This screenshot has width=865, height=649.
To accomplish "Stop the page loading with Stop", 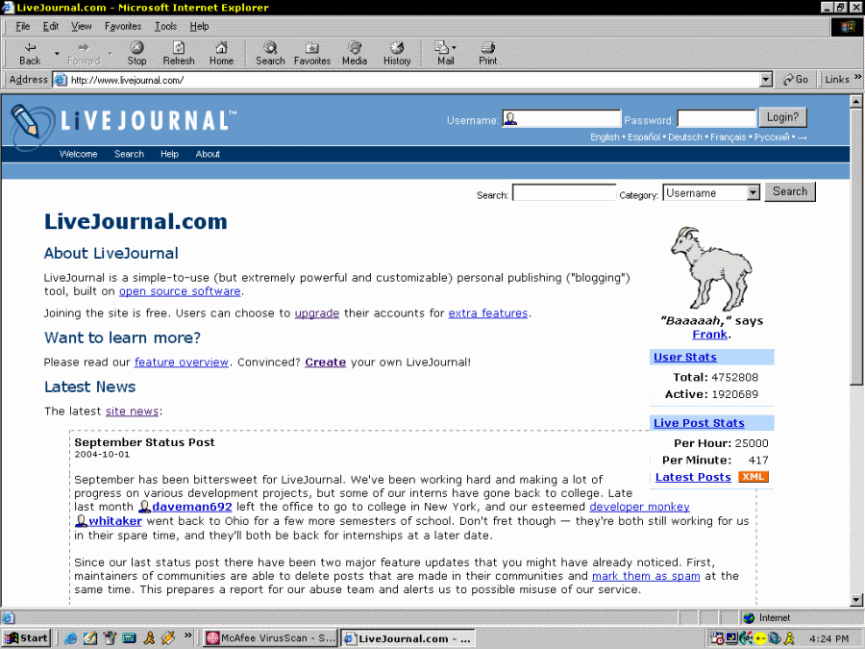I will [136, 54].
